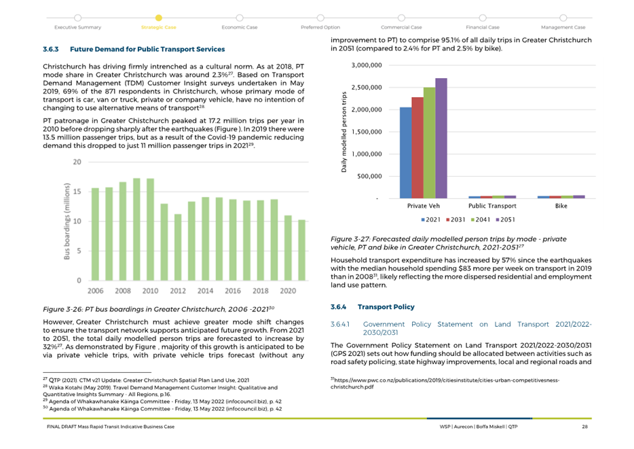Click the Financial Case circle marker
The height and width of the screenshot is (449, 634).
pyautogui.click(x=483, y=18)
